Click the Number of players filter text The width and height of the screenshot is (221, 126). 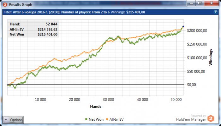(x=86, y=12)
